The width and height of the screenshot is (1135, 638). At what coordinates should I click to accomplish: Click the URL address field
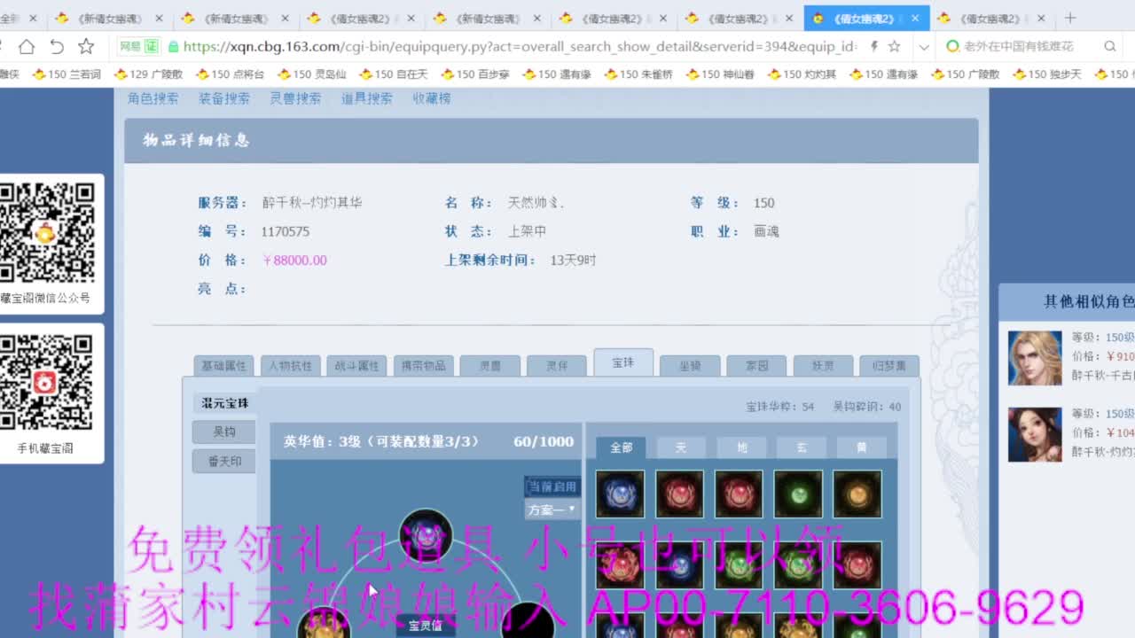click(519, 47)
